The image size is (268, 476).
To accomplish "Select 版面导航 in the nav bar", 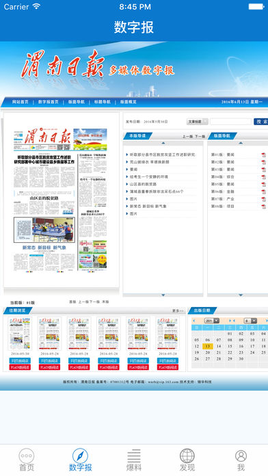I will coord(76,102).
